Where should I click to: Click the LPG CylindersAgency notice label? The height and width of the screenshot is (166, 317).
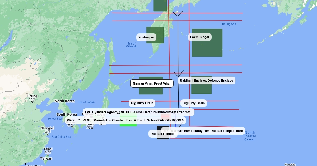(139, 112)
